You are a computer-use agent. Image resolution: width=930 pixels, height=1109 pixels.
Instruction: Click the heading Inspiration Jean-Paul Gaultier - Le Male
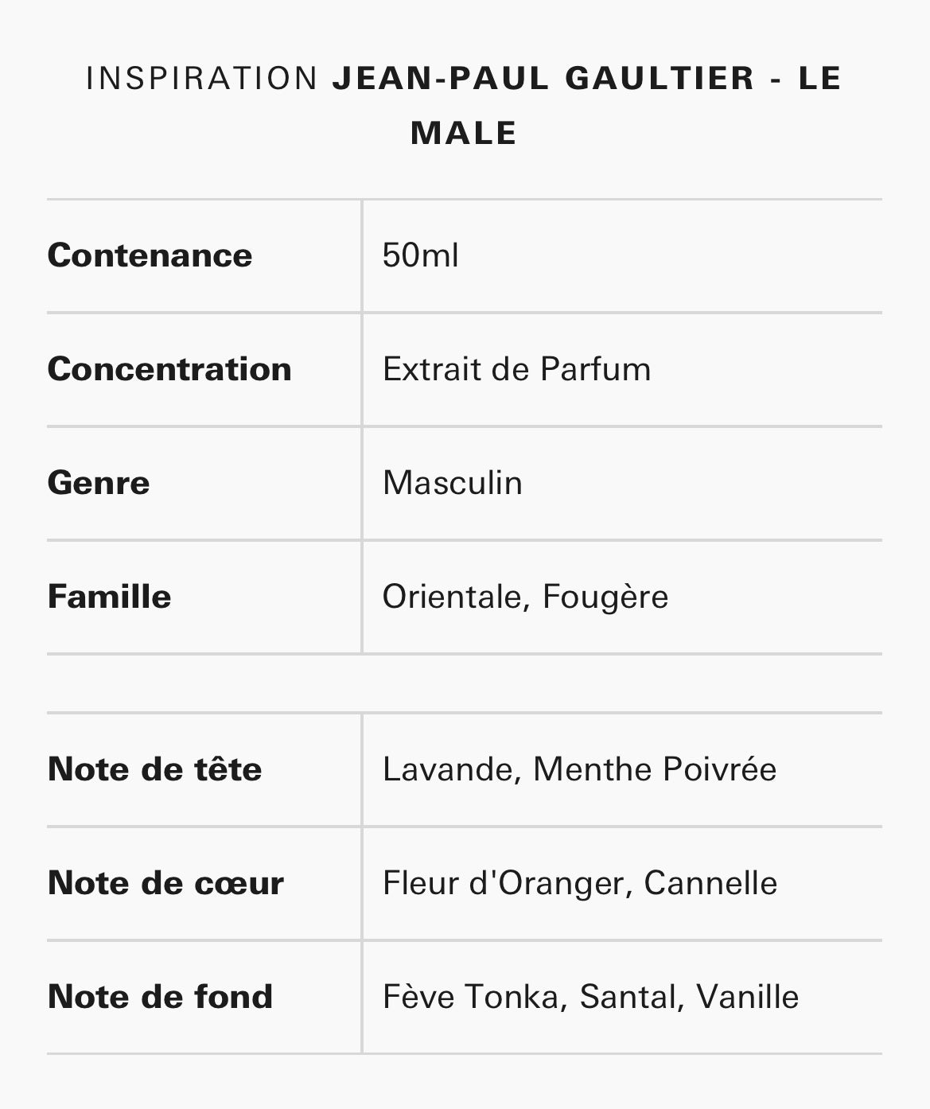pos(464,105)
